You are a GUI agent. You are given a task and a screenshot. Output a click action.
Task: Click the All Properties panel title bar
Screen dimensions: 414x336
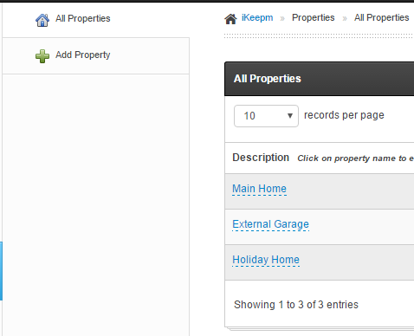(320, 79)
